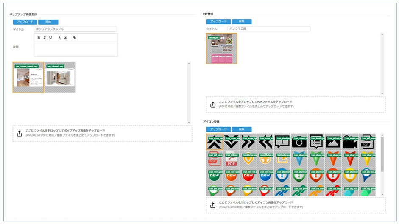Select the double up-arrow icon thumbnail
Image resolution: width=399 pixels, height=224 pixels.
click(x=214, y=142)
